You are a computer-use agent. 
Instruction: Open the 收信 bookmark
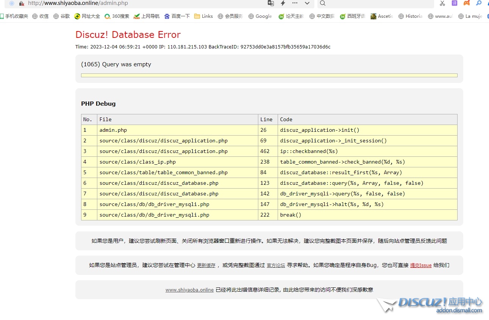tap(41, 16)
